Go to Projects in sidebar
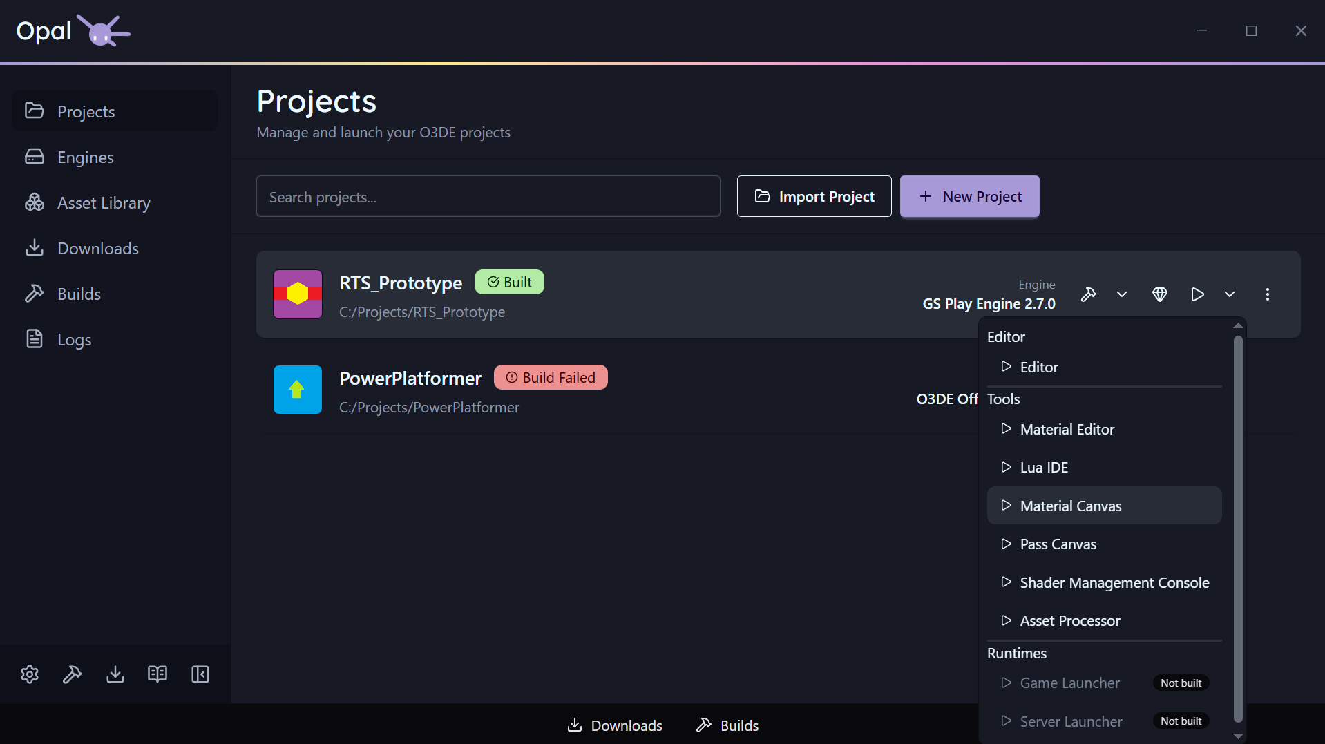 coord(115,111)
